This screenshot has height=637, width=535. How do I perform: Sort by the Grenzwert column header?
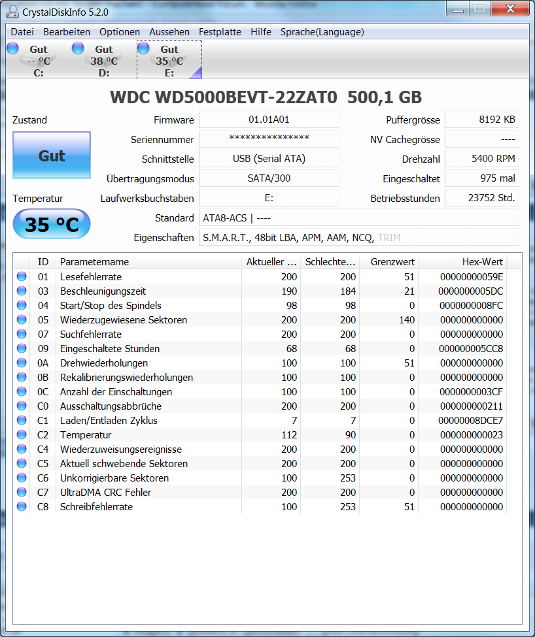[388, 261]
